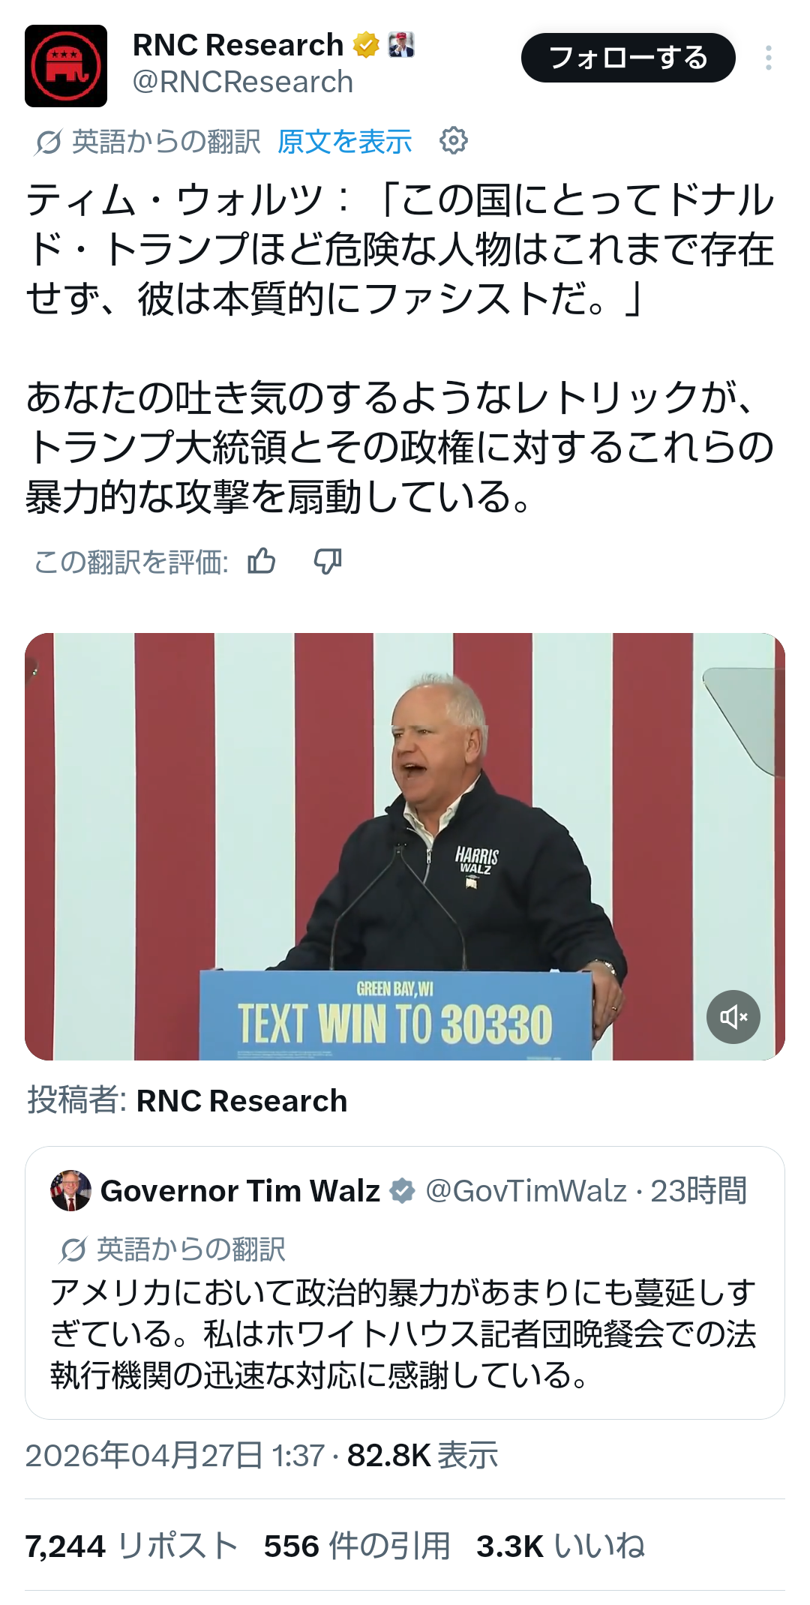View the 3.3K いいね likes list

(x=561, y=1546)
